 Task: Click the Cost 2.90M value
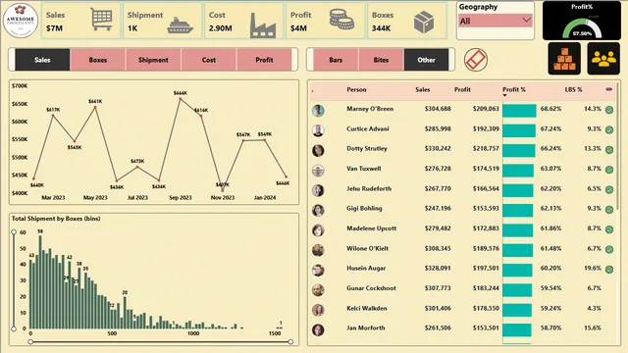pos(220,28)
